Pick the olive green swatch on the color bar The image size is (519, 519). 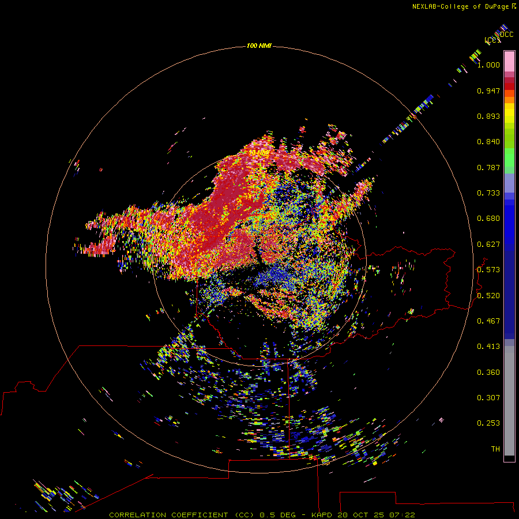click(x=509, y=138)
